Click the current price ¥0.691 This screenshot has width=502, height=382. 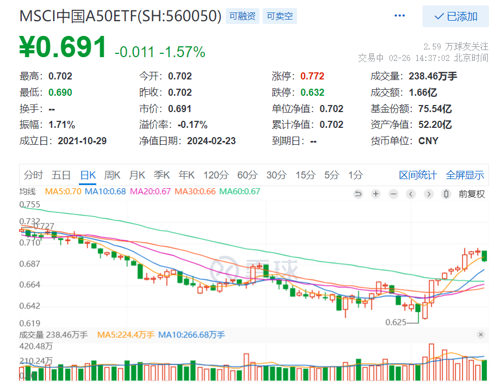[63, 47]
